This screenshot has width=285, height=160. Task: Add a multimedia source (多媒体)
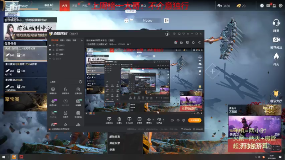click(139, 120)
